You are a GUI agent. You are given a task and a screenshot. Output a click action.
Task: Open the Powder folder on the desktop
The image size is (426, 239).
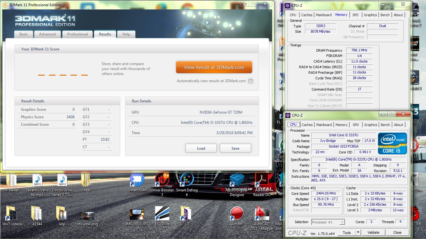click(x=12, y=183)
